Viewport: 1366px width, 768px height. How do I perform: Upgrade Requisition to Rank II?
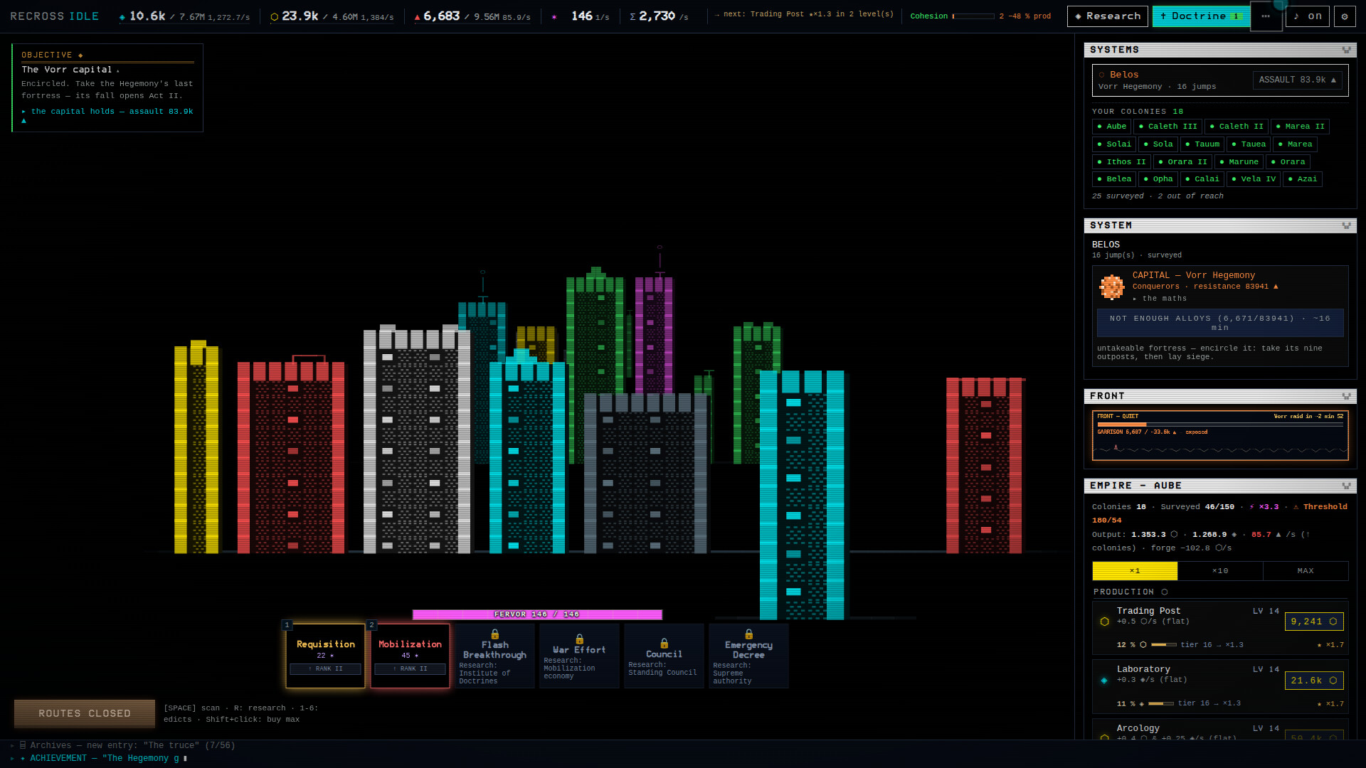point(325,669)
